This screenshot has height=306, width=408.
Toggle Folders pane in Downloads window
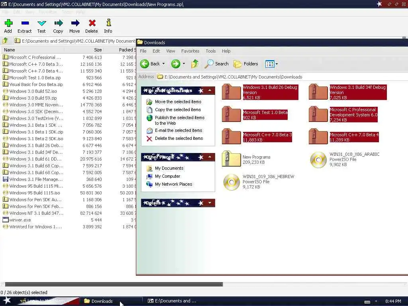click(x=246, y=64)
